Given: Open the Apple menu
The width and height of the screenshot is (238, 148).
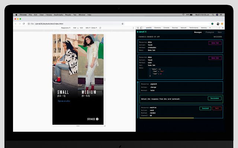Looking at the screenshot, I should (16, 15).
